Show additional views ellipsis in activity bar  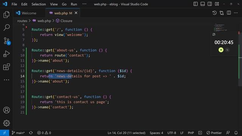click(x=6, y=80)
